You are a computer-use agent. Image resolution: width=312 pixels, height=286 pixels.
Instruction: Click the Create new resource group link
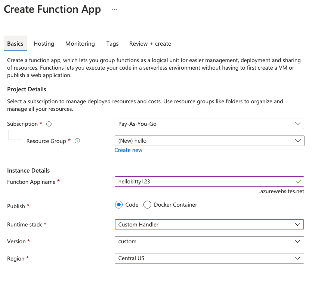pos(128,150)
